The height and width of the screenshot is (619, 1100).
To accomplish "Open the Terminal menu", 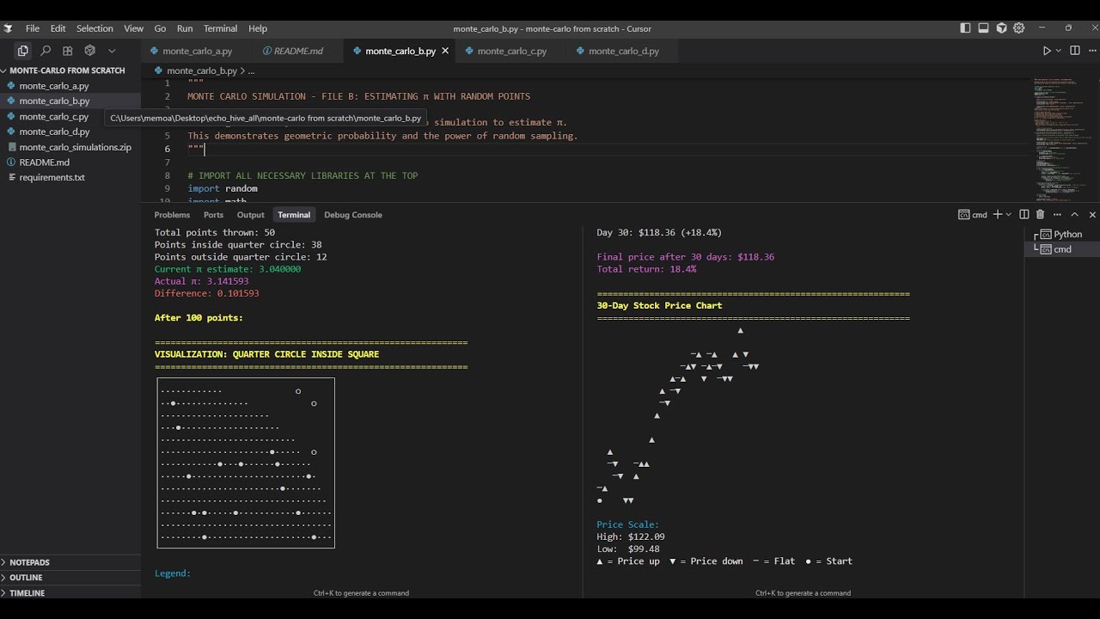I will click(220, 28).
